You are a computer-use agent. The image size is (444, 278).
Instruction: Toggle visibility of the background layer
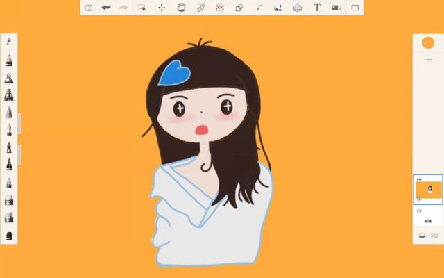click(x=419, y=211)
